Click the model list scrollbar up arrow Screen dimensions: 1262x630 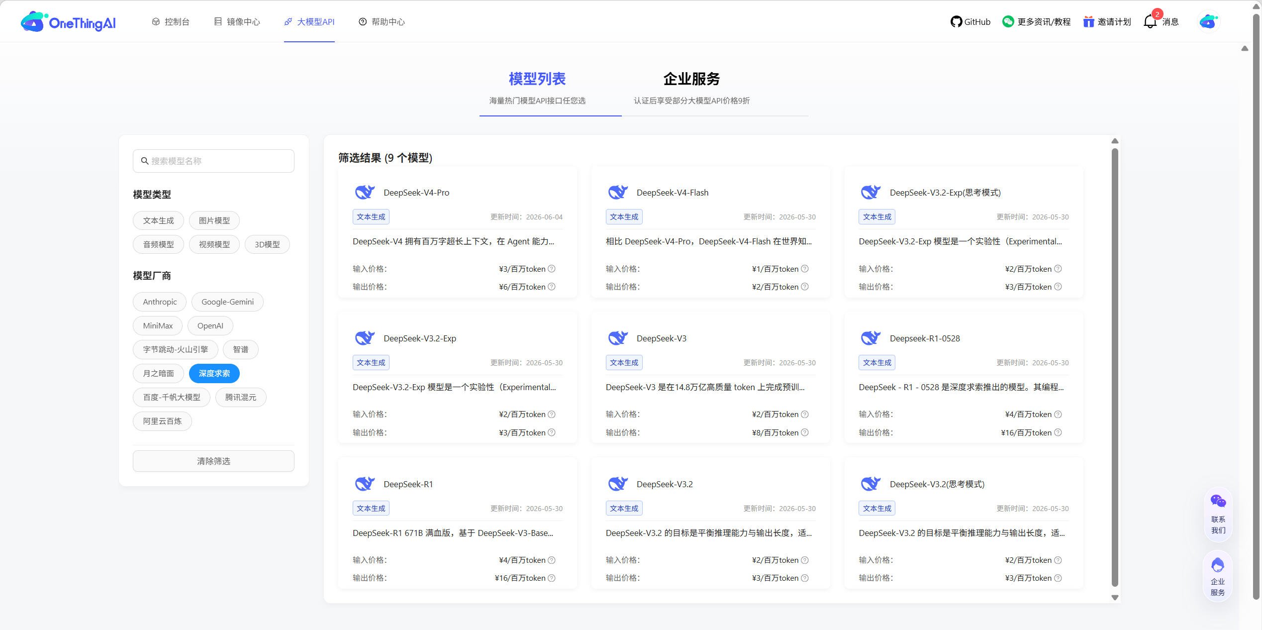click(x=1115, y=141)
